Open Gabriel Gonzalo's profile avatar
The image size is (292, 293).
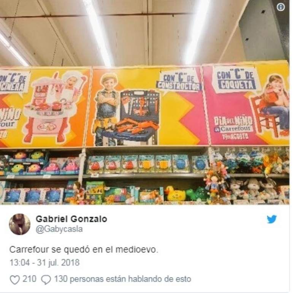coord(20,224)
